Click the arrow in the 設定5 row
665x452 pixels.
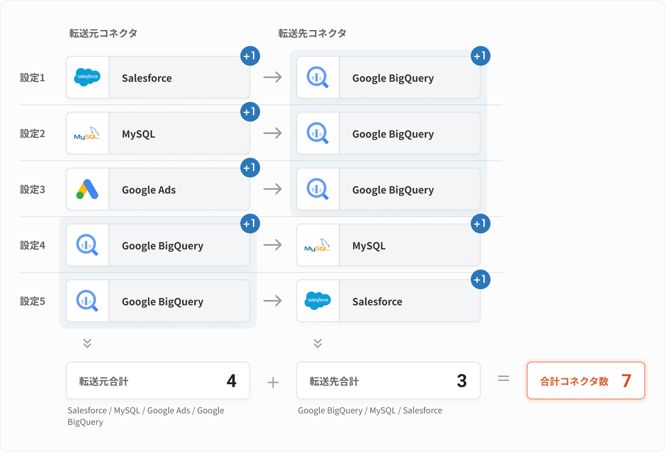(x=273, y=301)
